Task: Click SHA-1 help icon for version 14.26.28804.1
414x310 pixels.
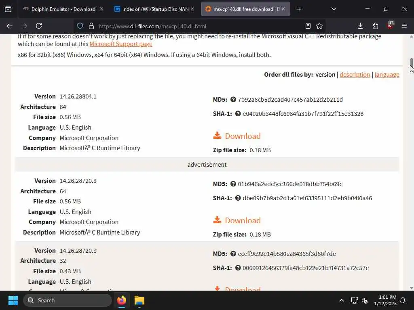Action: pyautogui.click(x=238, y=113)
